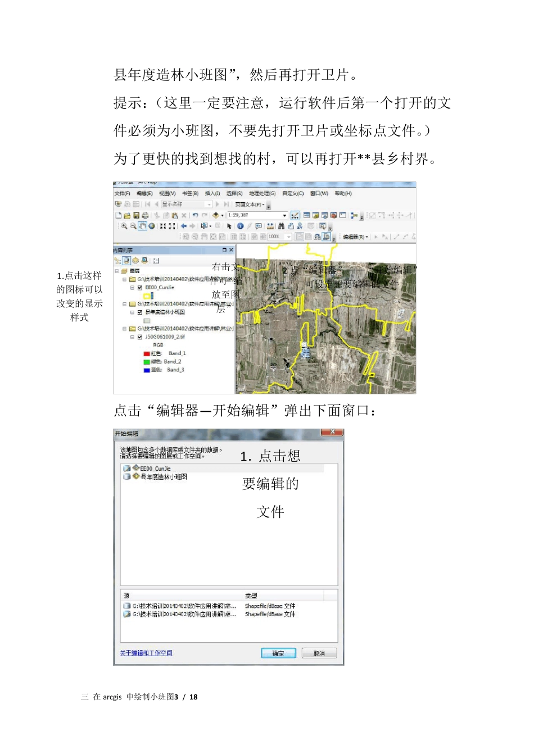The width and height of the screenshot is (534, 755).
Task: Collapse the 县年度造林小班图 layer node
Action: 133,312
